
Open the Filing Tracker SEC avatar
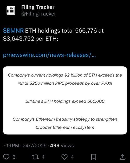pos(11,10)
